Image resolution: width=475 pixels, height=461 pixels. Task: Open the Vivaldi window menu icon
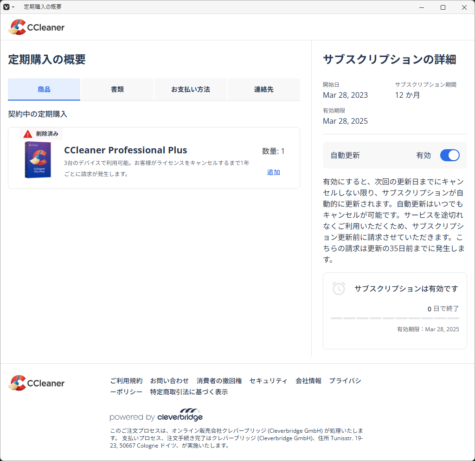[x=6, y=7]
